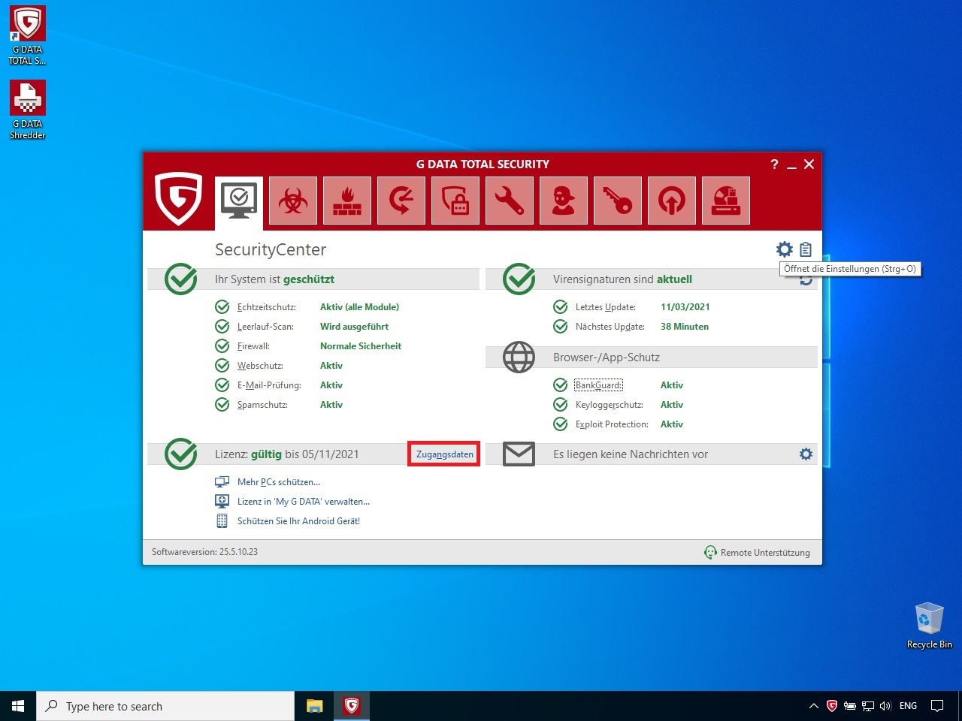Image resolution: width=962 pixels, height=721 pixels.
Task: Open the Recycle Bin
Action: pos(929,626)
